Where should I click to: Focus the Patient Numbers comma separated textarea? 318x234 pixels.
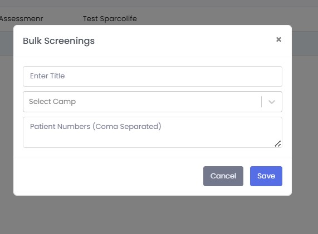tap(153, 132)
